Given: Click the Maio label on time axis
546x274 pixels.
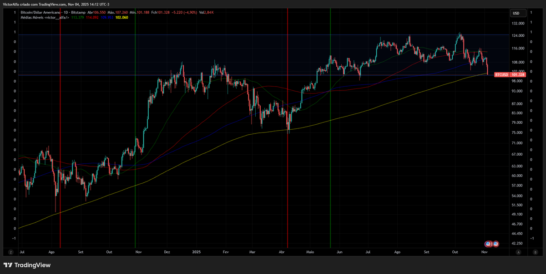Looking at the screenshot, I should pyautogui.click(x=310, y=252).
